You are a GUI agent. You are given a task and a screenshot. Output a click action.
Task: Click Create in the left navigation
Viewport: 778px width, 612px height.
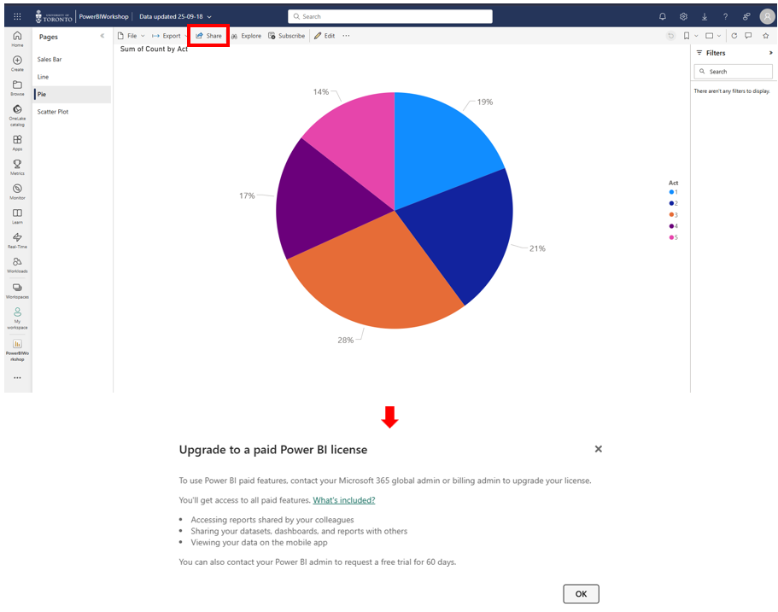click(17, 63)
